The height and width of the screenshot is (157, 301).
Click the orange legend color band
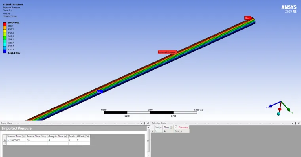(5, 28)
